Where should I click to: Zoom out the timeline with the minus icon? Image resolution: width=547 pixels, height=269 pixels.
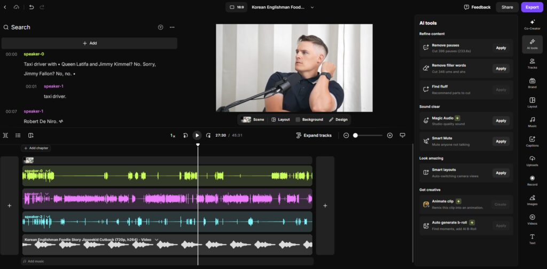[x=346, y=135]
